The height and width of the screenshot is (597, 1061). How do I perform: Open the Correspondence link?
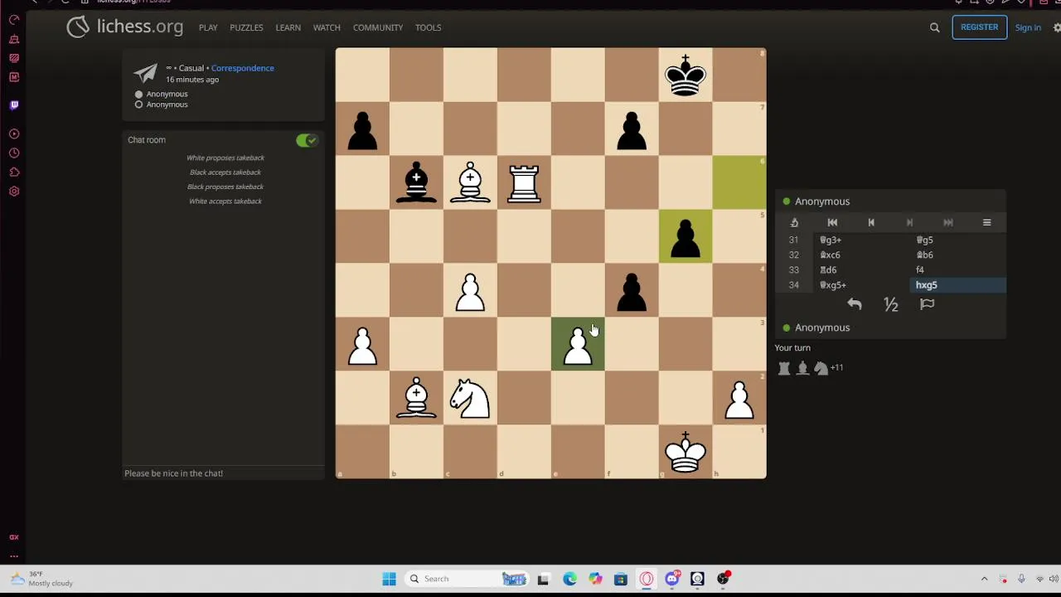pyautogui.click(x=242, y=68)
